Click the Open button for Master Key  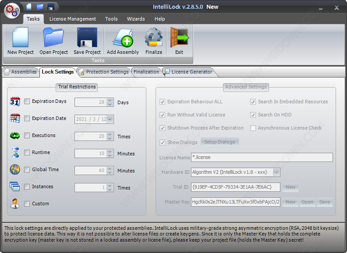point(308,202)
